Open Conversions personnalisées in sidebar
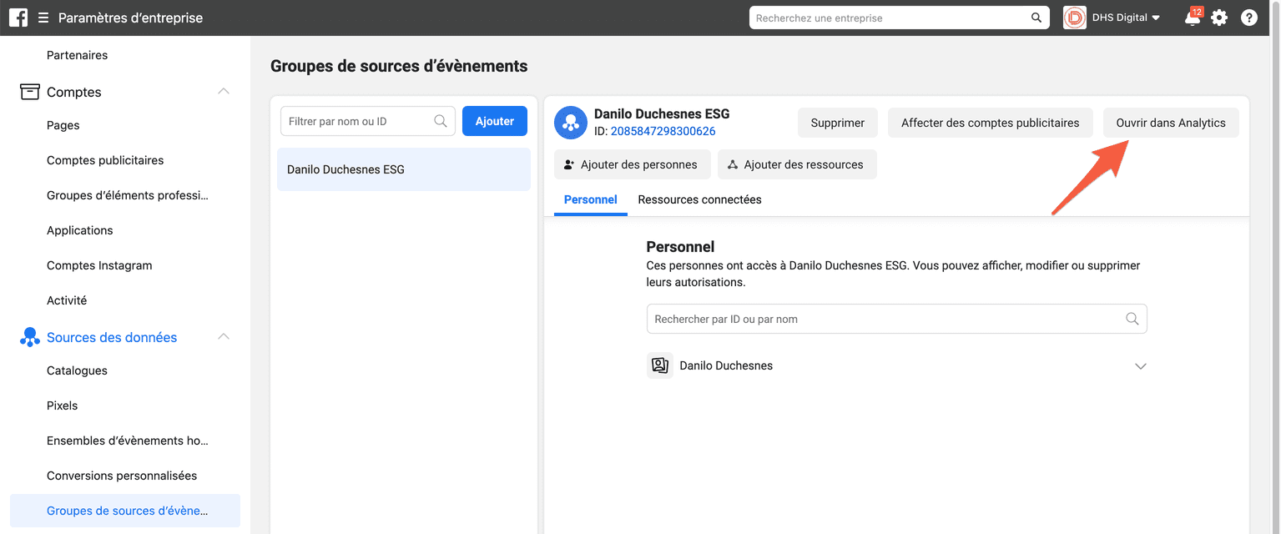 pos(122,476)
